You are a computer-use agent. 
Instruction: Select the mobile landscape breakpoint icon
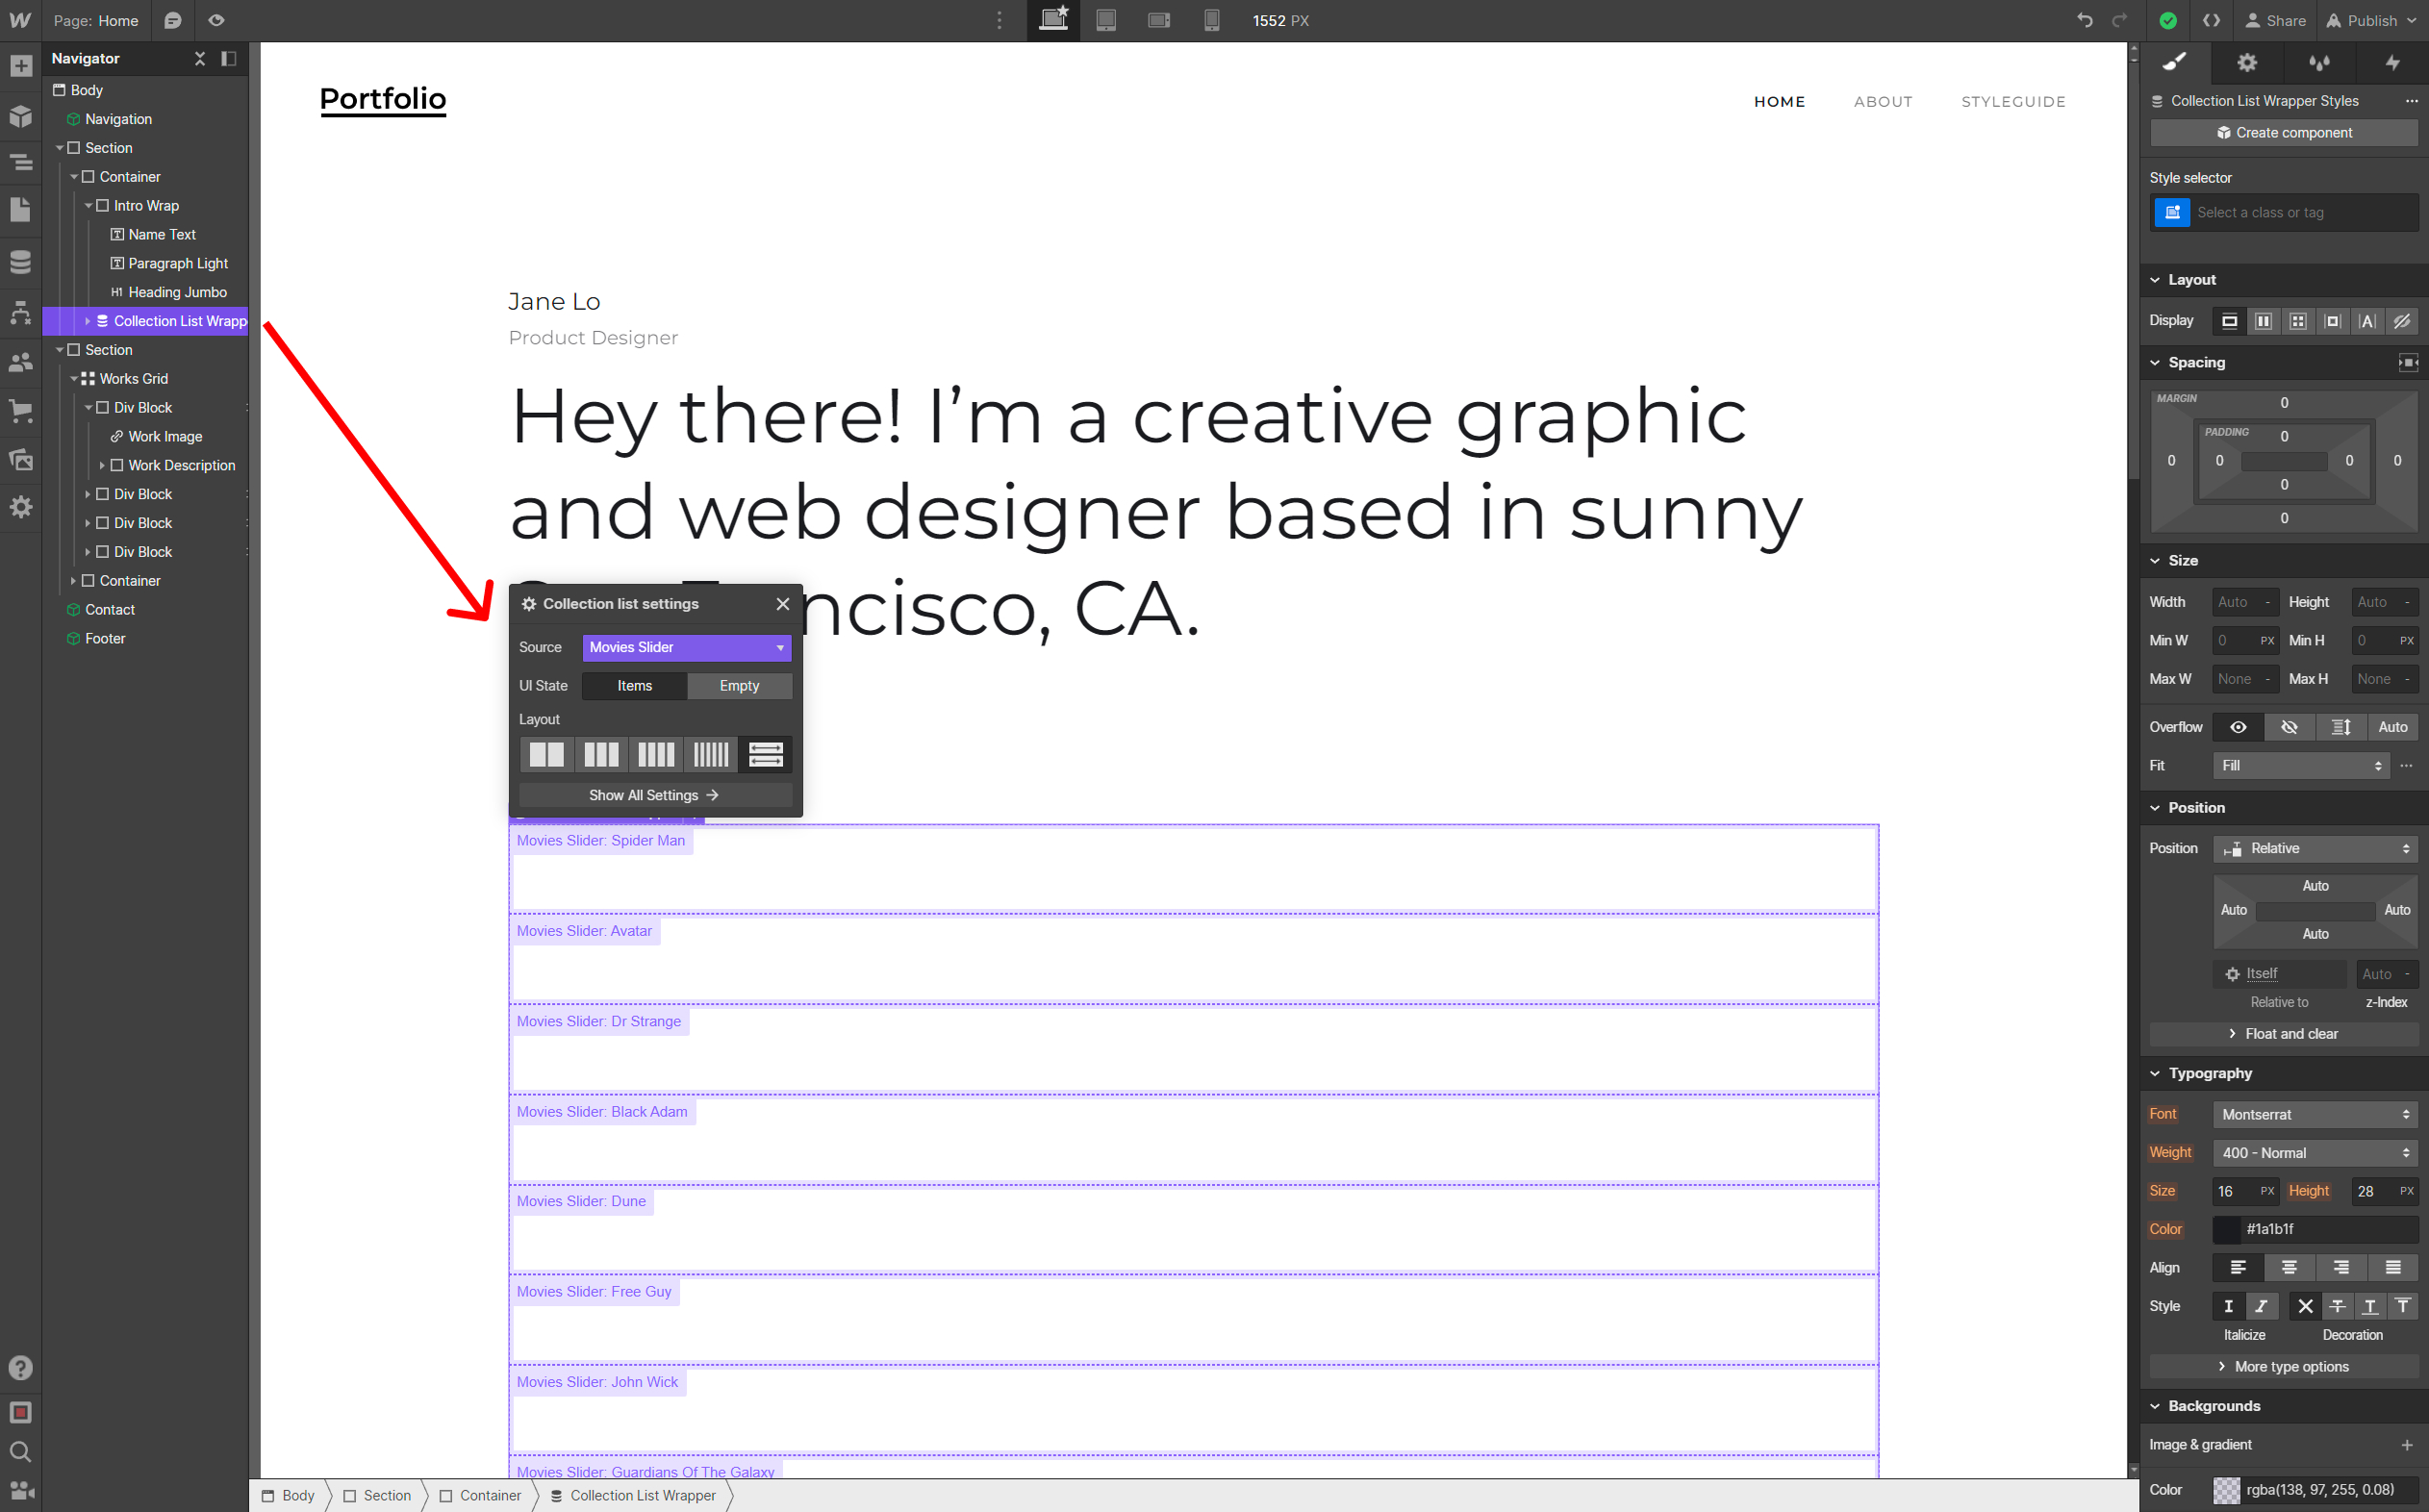tap(1159, 20)
